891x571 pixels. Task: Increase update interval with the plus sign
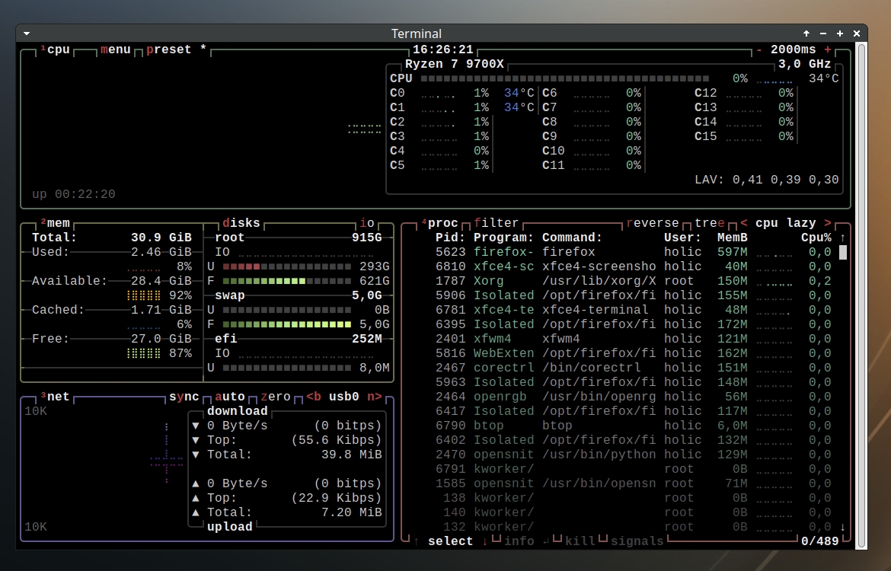click(828, 49)
